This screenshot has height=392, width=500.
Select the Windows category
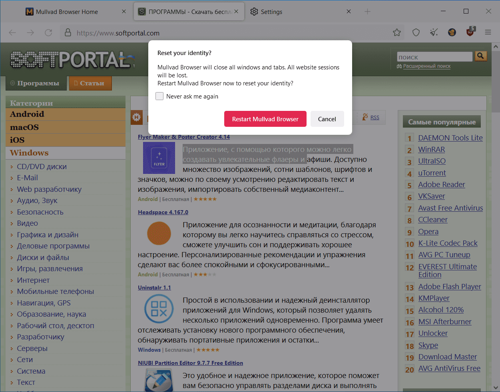(x=66, y=153)
